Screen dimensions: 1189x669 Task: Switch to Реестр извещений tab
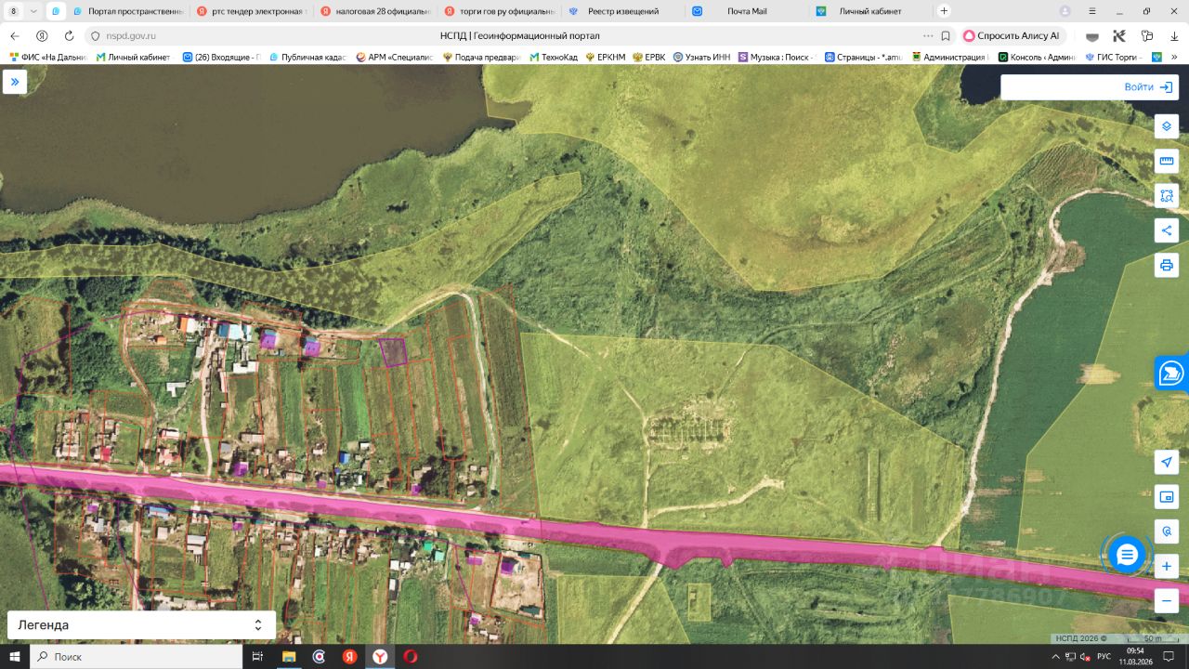[x=624, y=11]
